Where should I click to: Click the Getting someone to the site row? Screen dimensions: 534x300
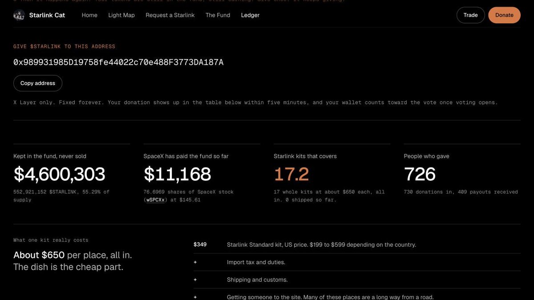point(357,295)
